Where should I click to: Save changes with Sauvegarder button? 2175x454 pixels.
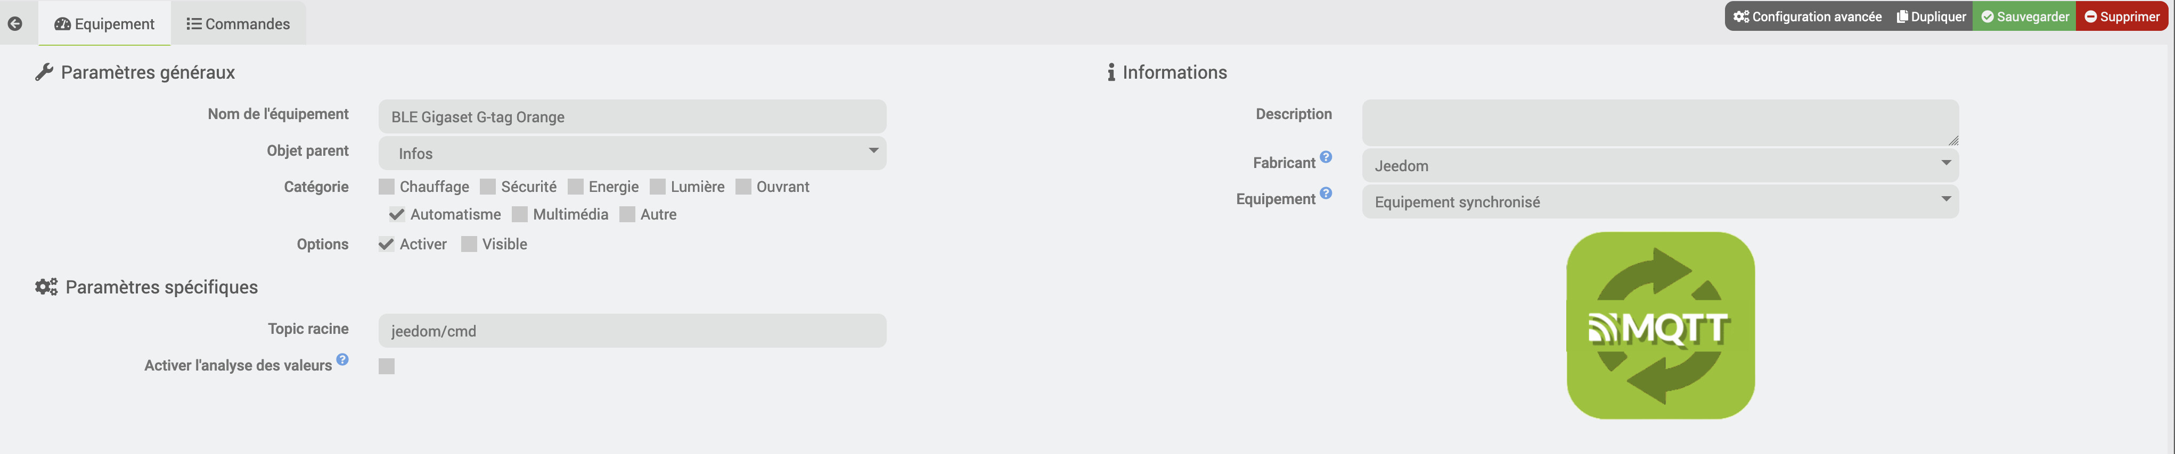[x=2024, y=17]
